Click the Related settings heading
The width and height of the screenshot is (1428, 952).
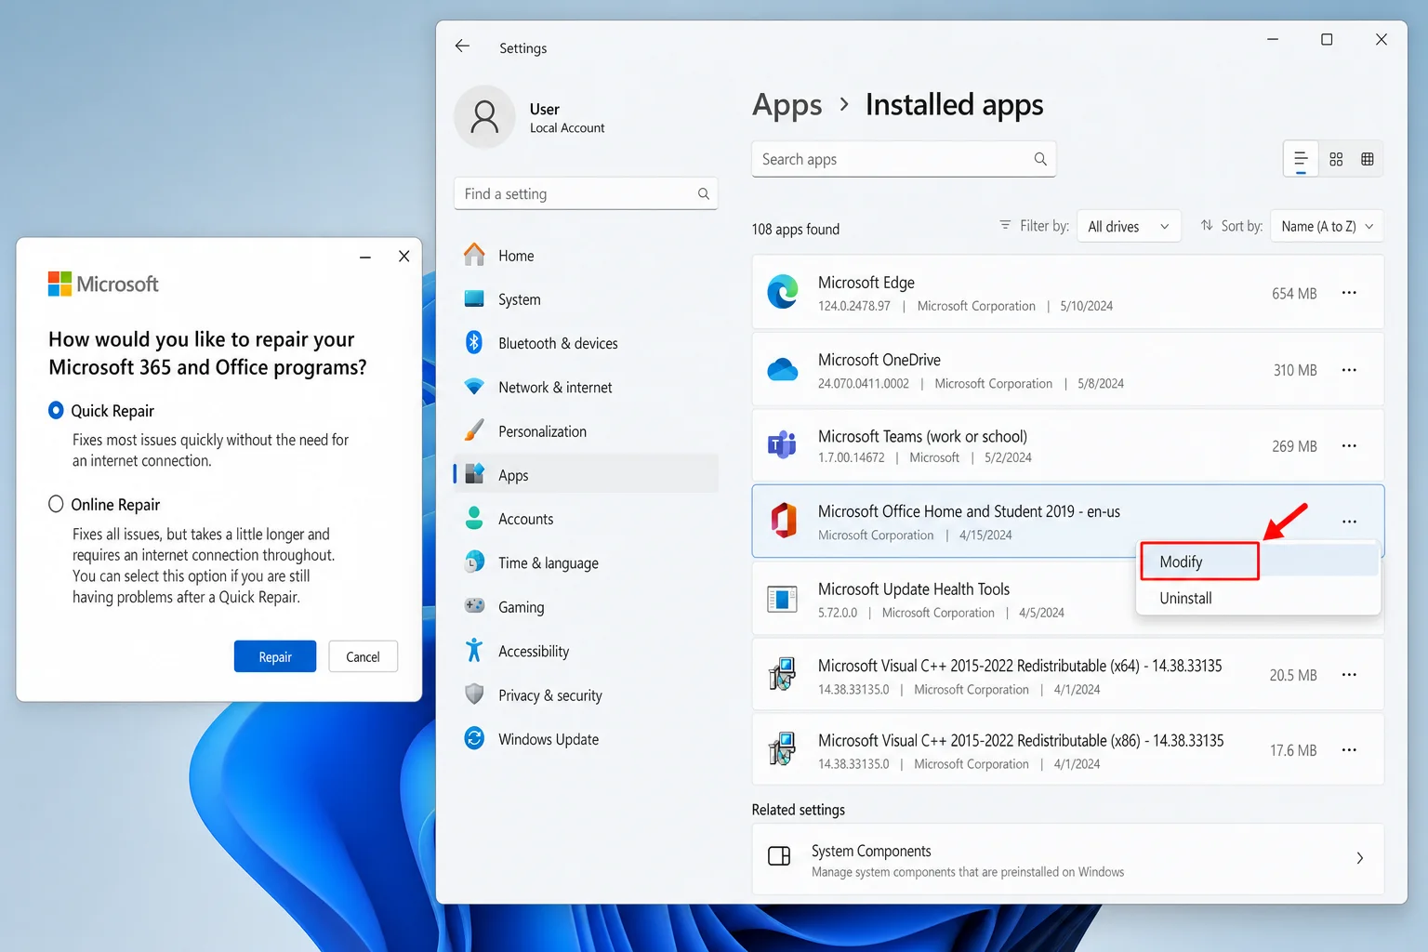(x=799, y=810)
